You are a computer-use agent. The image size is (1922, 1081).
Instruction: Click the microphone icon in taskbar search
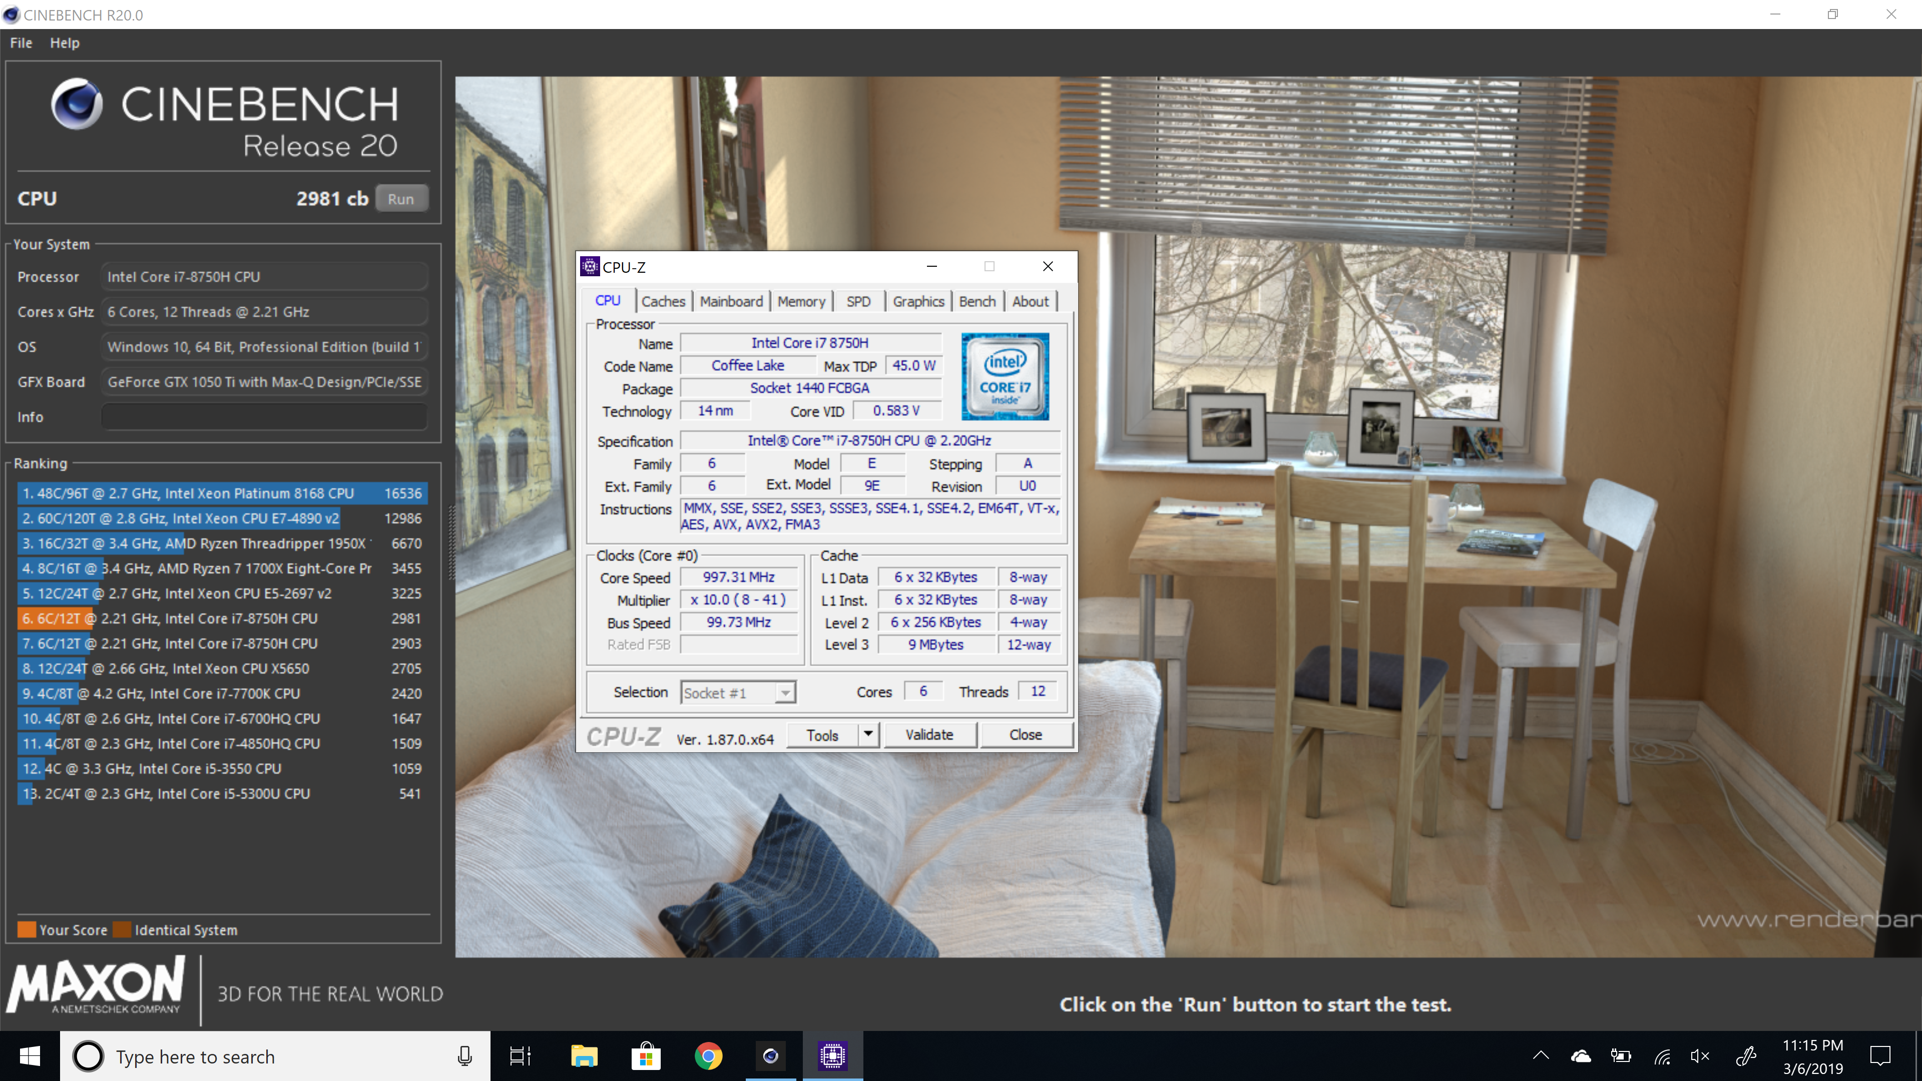pyautogui.click(x=464, y=1056)
